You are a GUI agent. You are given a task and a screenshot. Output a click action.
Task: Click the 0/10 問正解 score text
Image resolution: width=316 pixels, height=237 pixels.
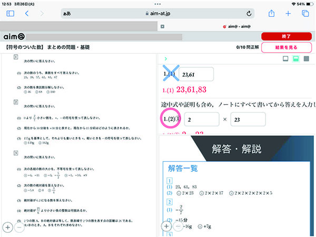[248, 47]
